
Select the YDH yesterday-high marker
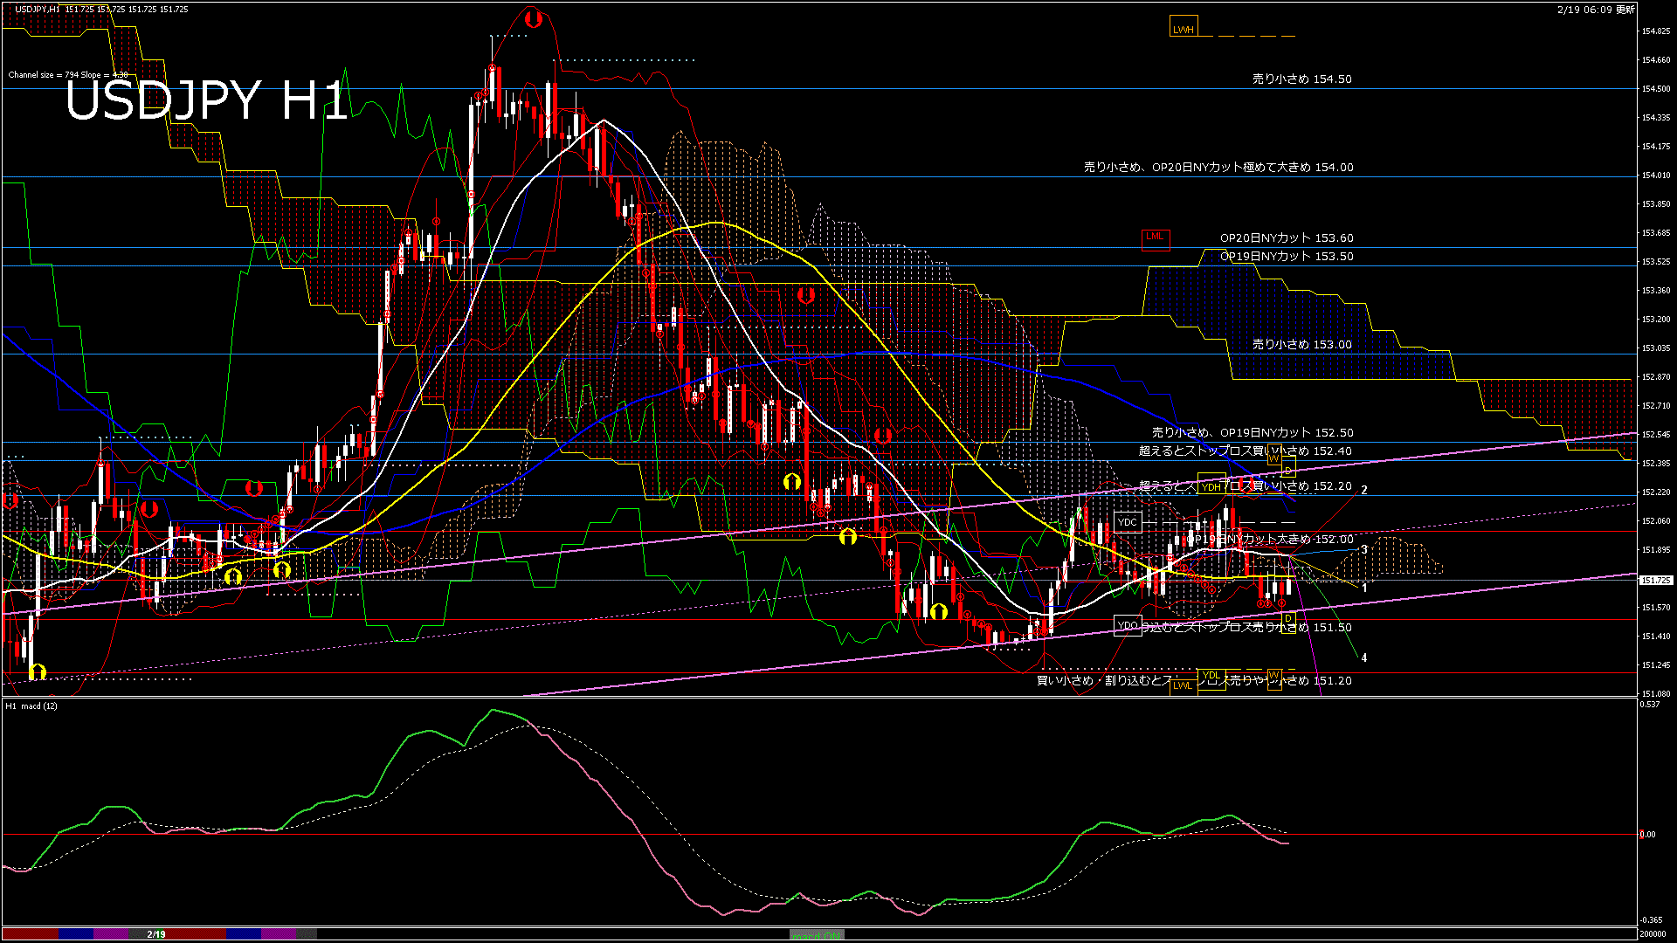[1211, 486]
